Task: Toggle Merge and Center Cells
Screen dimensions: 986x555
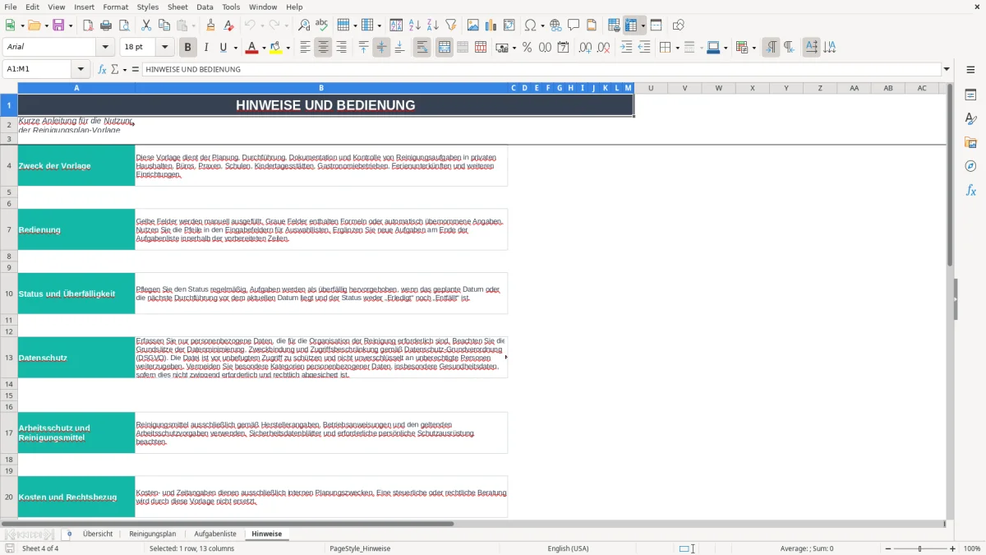Action: (x=445, y=48)
